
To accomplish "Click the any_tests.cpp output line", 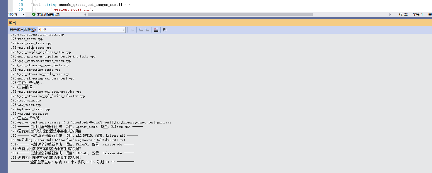I will pos(26,105).
